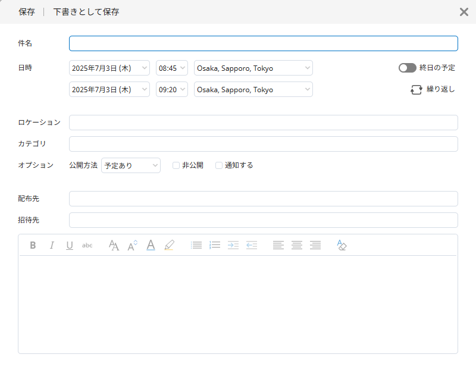Click 下書きとして保存 to save draft
The height and width of the screenshot is (373, 476).
pyautogui.click(x=86, y=12)
